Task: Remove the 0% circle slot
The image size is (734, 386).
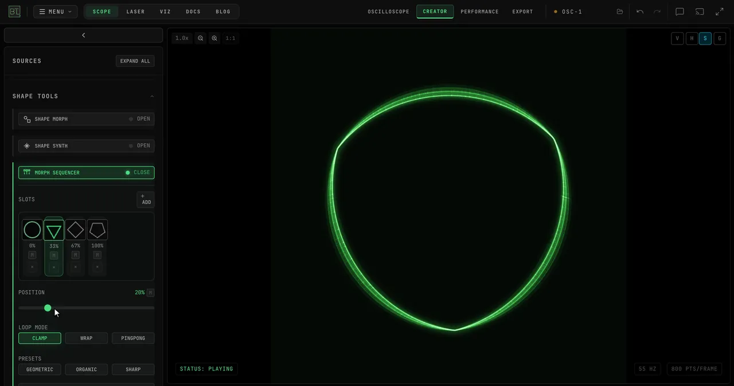Action: [x=32, y=267]
